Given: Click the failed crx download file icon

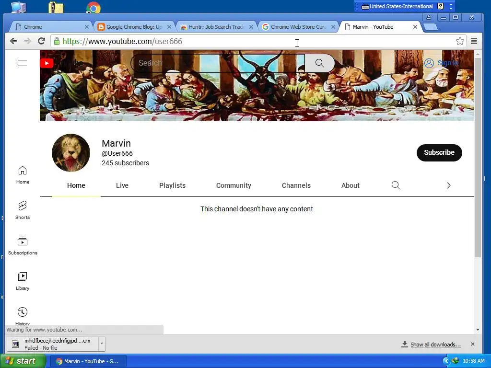Looking at the screenshot, I should [15, 344].
